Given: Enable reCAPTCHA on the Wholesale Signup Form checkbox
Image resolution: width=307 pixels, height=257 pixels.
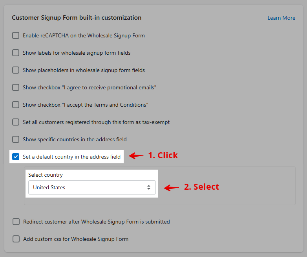Looking at the screenshot, I should click(16, 35).
